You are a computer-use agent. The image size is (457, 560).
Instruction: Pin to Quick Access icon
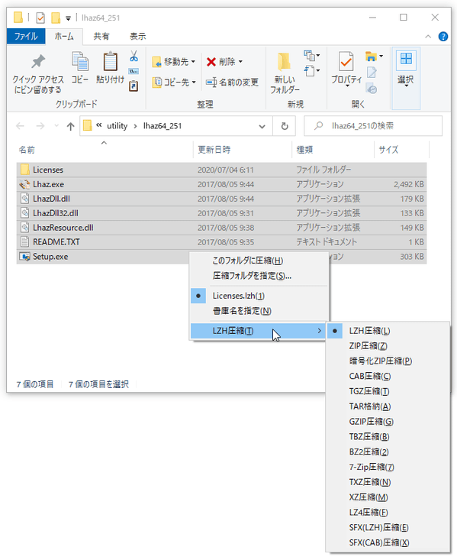38,62
